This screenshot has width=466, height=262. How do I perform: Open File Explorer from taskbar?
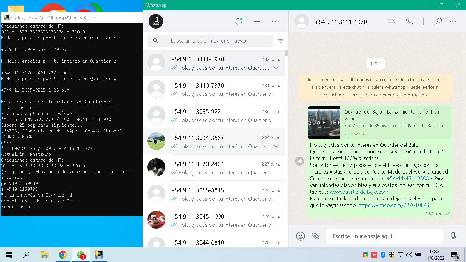point(44,255)
